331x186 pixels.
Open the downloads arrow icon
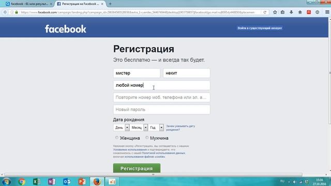point(291,12)
